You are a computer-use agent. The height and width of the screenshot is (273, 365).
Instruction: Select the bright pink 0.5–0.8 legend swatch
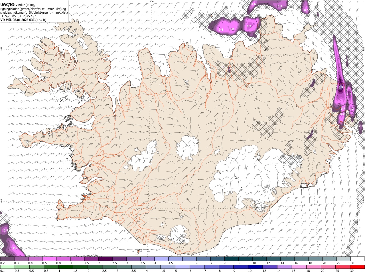(x=49, y=259)
